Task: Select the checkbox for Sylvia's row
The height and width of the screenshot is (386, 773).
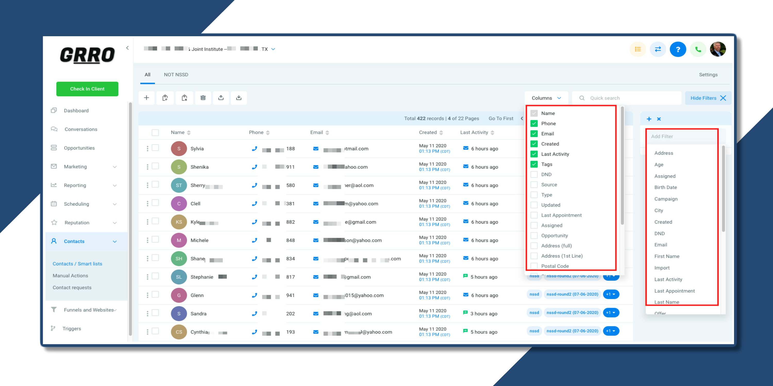Action: (x=155, y=148)
